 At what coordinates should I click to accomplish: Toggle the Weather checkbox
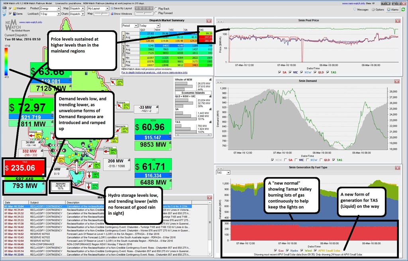click(10, 8)
